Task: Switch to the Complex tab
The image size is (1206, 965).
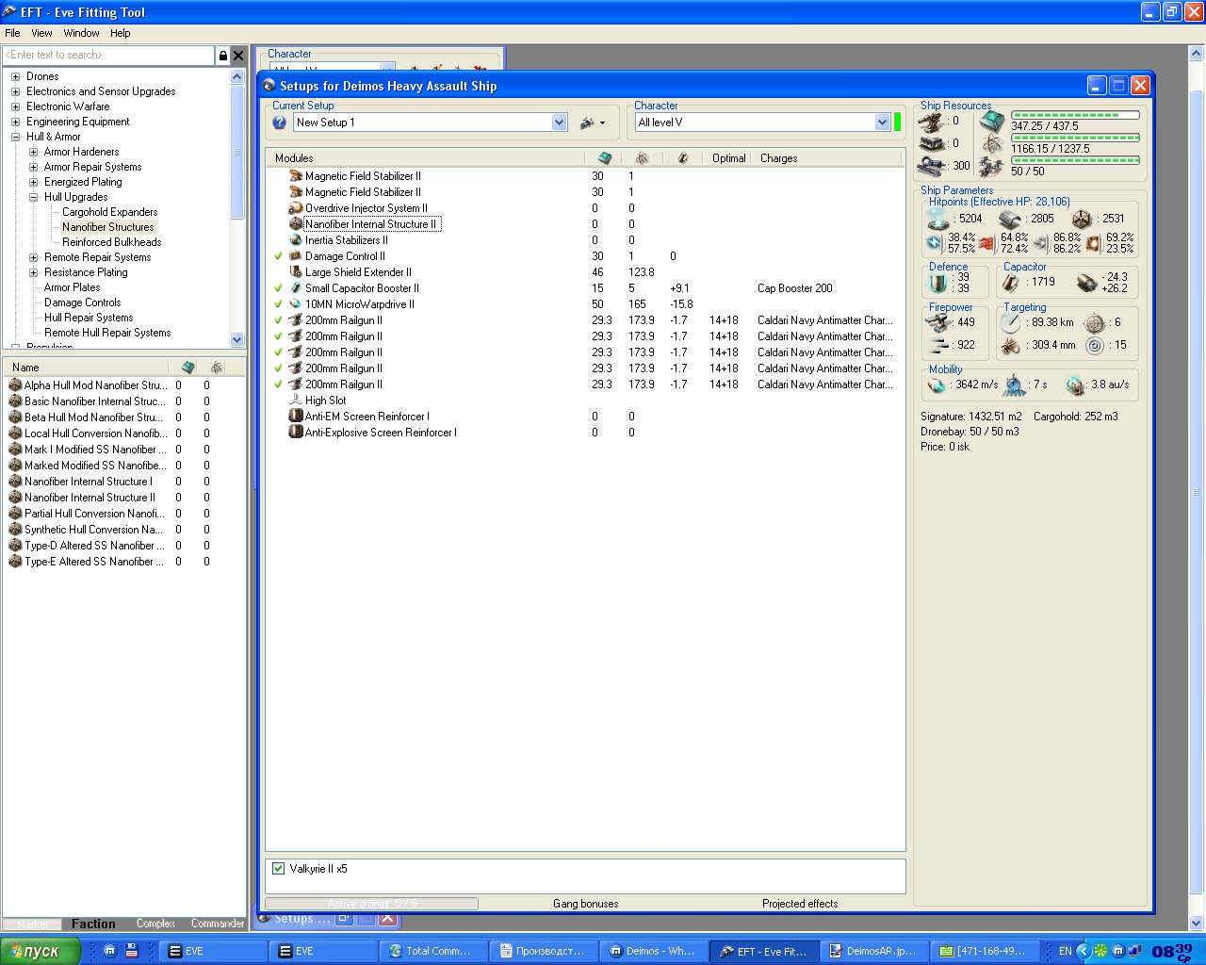Action: pyautogui.click(x=155, y=924)
